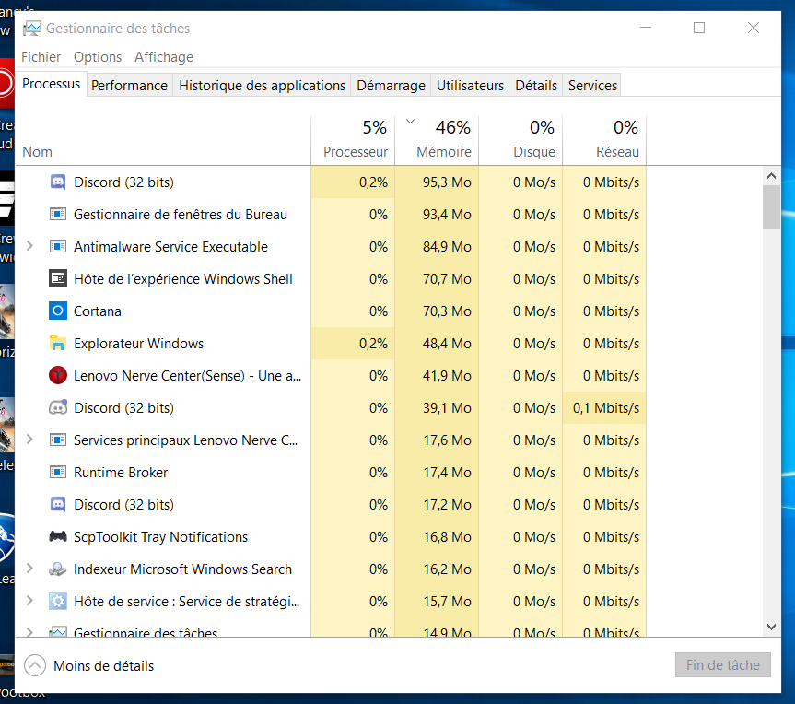Click the '93,4 Mo' memory value
795x704 pixels.
[447, 215]
